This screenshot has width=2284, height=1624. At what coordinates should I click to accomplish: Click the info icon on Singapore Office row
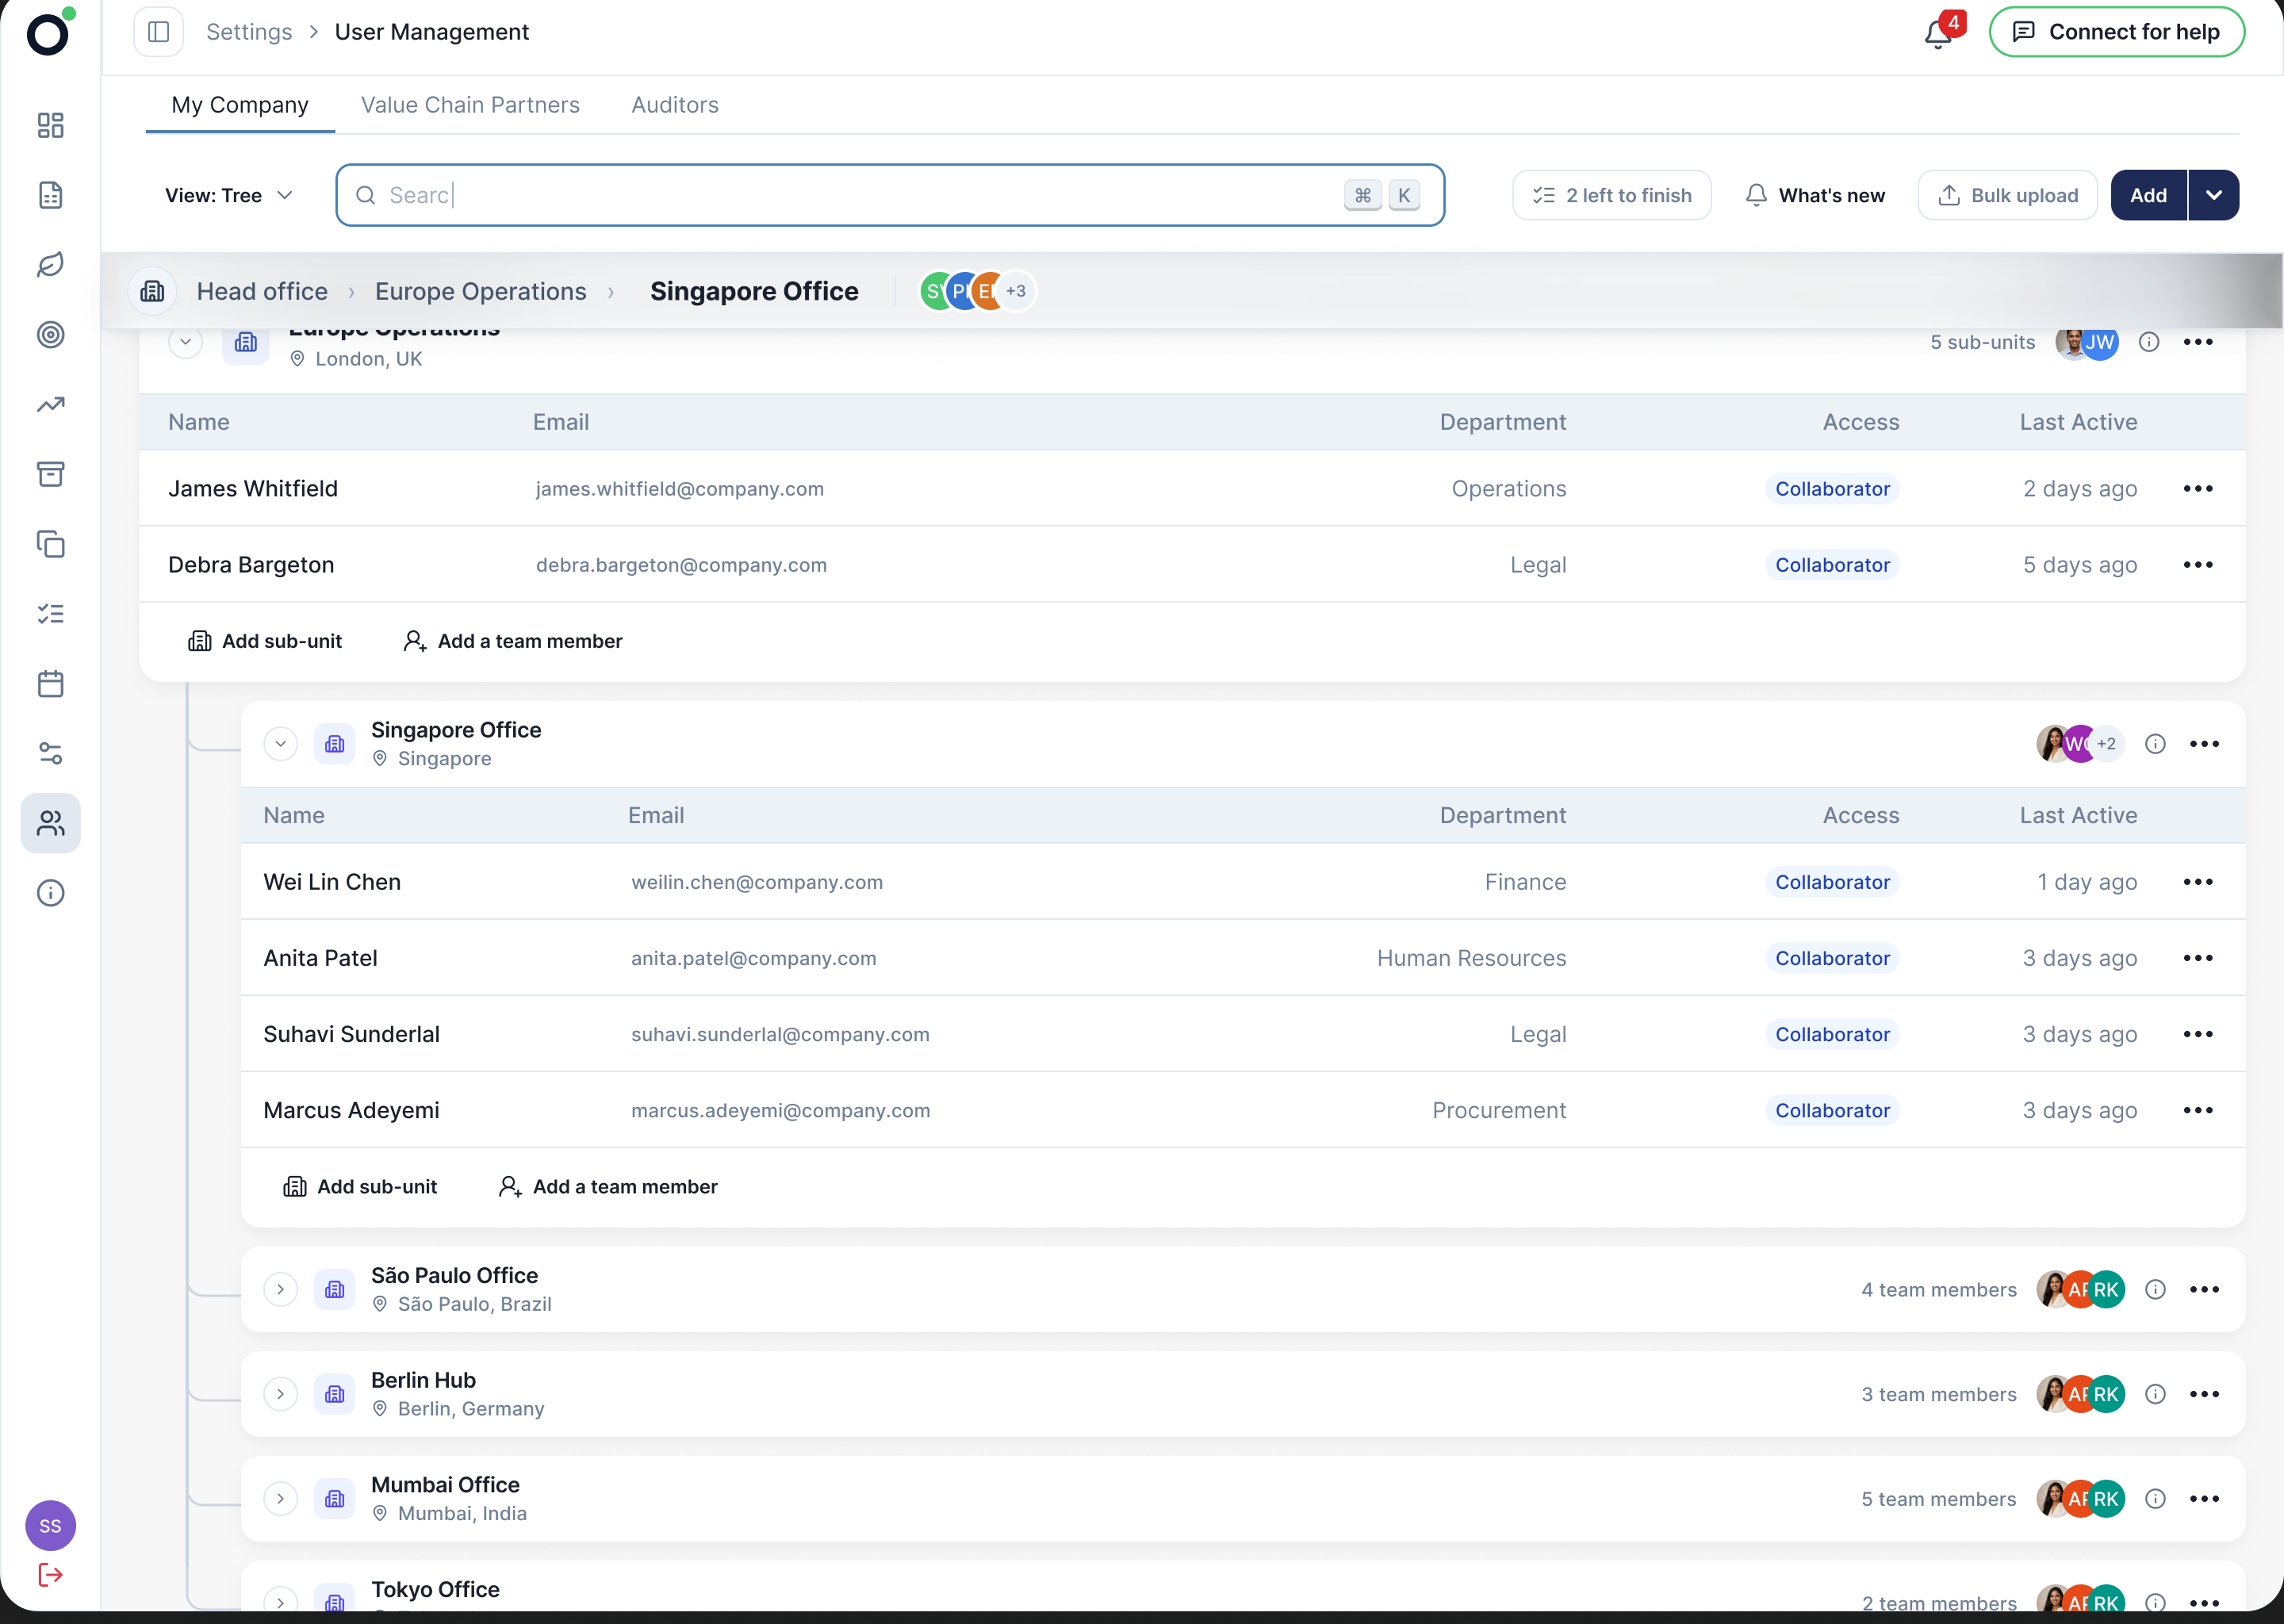[x=2155, y=744]
